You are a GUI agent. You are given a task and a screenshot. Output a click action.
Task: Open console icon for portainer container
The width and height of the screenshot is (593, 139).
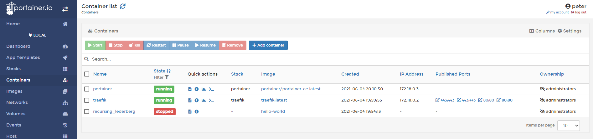(x=211, y=89)
